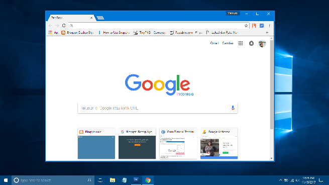
Task: Open the notepad-like taskbar app icon
Action: 124,180
